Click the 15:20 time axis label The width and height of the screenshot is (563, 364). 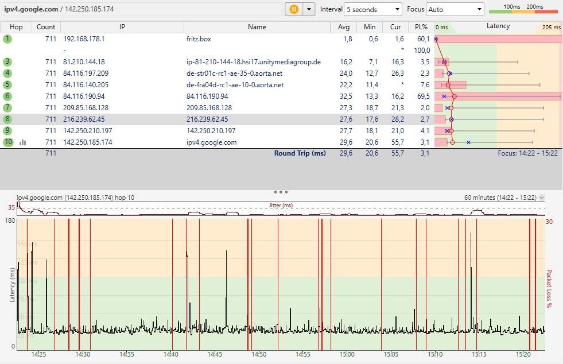pyautogui.click(x=523, y=354)
